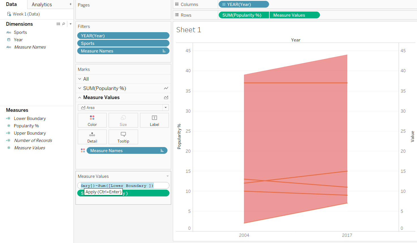Image resolution: width=417 pixels, height=243 pixels.
Task: Click the line chart icon on SUM(Popularity %) card
Action: coord(166,88)
